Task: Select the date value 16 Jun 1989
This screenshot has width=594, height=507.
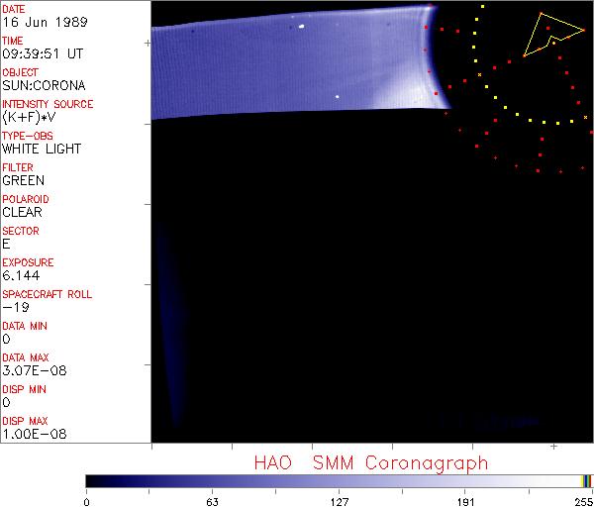Action: (45, 22)
